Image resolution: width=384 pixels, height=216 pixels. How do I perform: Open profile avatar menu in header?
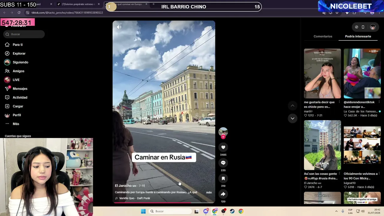pos(373,27)
